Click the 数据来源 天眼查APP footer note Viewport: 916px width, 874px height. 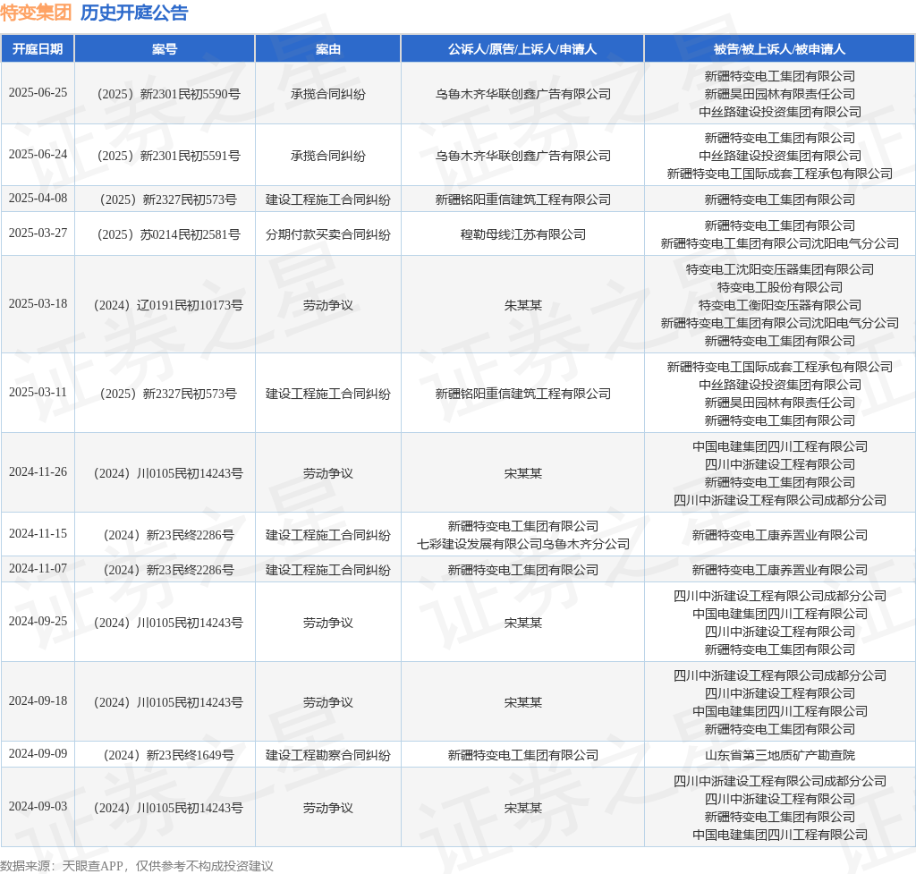137,866
